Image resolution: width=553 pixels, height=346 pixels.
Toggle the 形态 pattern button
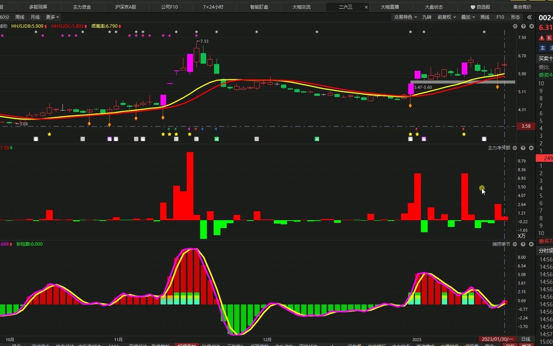pos(516,17)
